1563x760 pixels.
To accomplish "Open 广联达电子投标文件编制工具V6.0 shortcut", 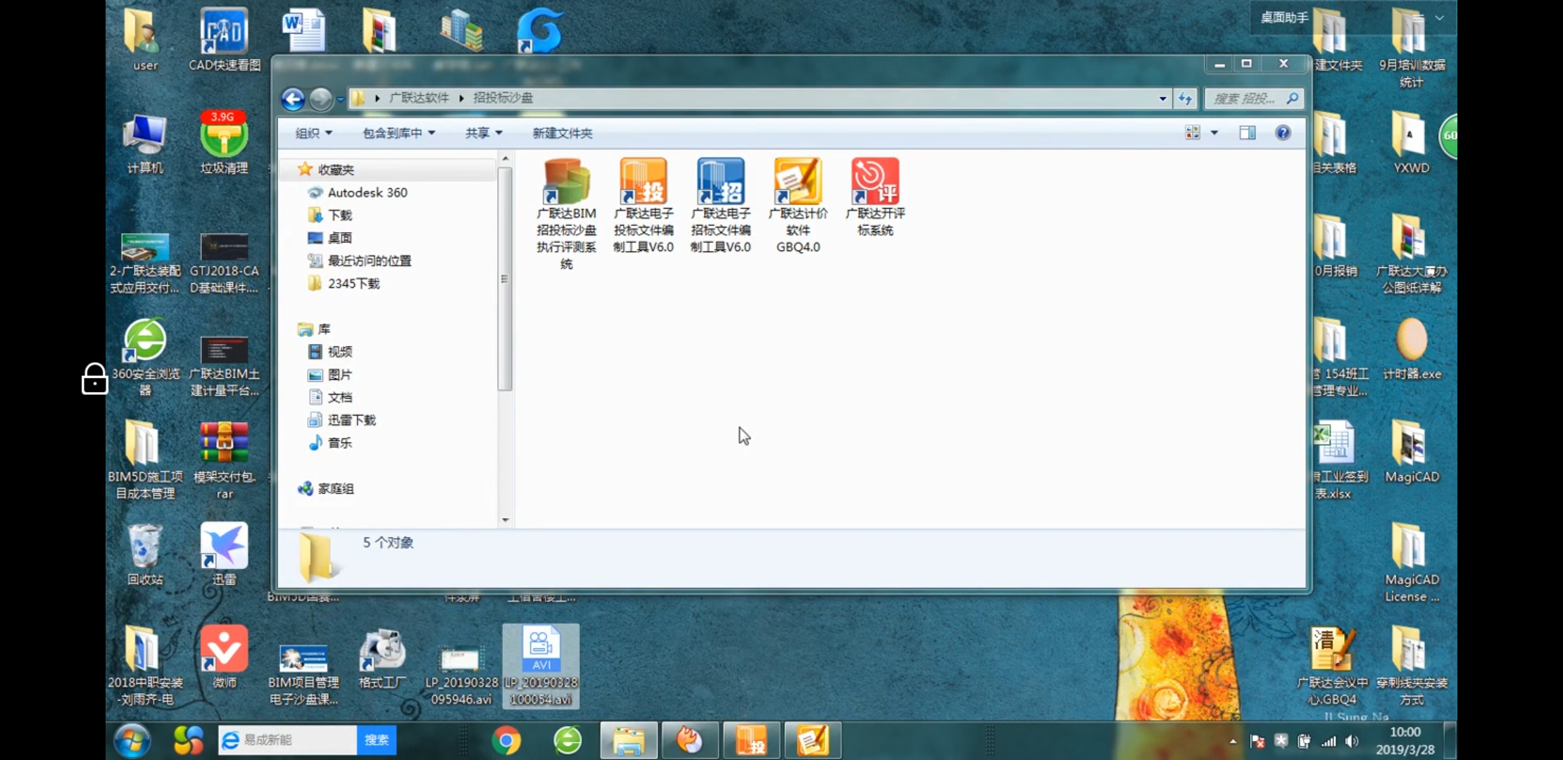I will point(644,205).
